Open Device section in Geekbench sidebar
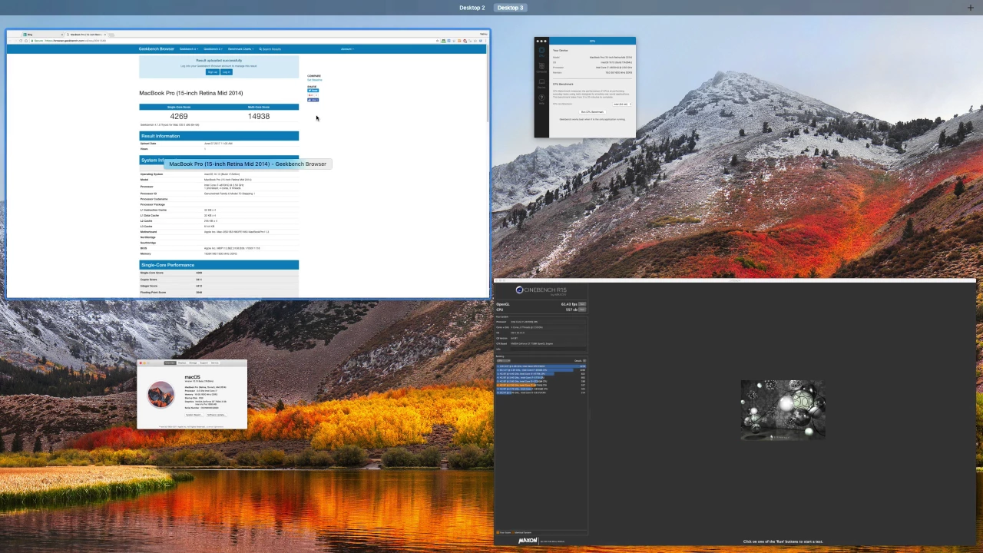The image size is (983, 553). point(541,84)
